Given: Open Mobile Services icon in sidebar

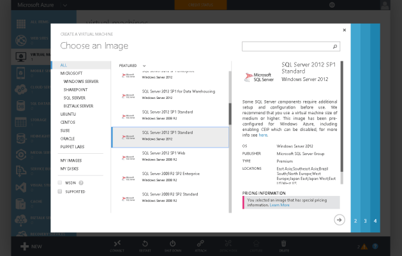Looking at the screenshot, I should (x=21, y=73).
